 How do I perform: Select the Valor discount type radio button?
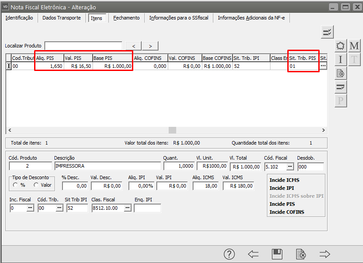[36, 185]
